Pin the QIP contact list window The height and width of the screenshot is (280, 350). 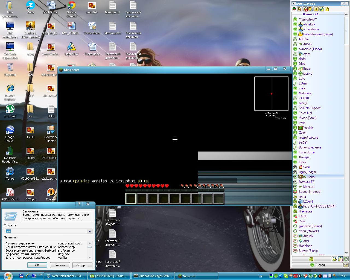click(x=343, y=4)
